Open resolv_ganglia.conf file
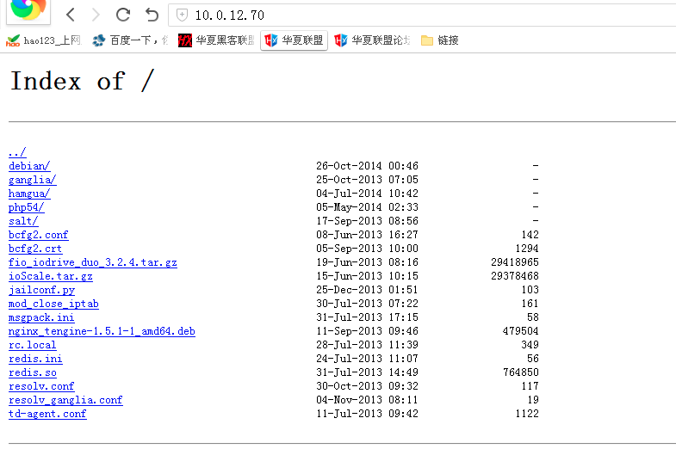The height and width of the screenshot is (449, 676). (65, 400)
